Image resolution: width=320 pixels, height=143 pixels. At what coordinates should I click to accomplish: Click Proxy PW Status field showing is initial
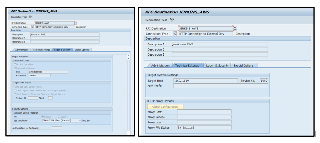[204, 128]
